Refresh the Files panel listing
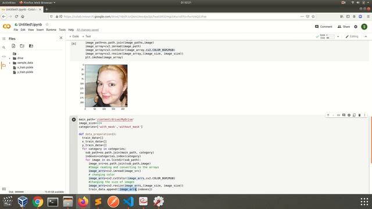 click(22, 46)
